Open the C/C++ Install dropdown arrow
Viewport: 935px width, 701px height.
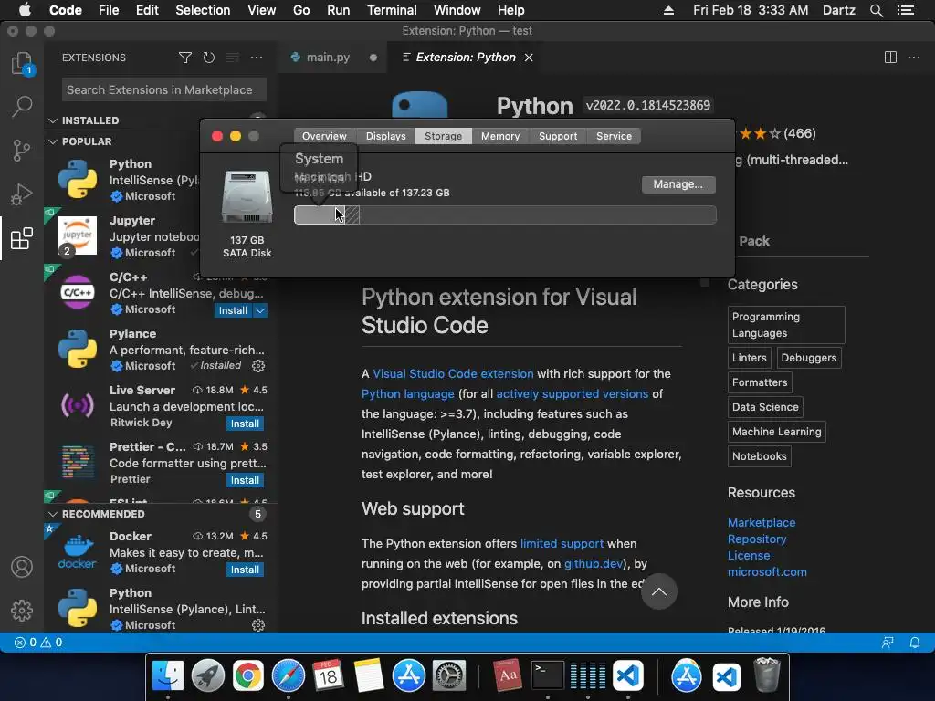(260, 310)
